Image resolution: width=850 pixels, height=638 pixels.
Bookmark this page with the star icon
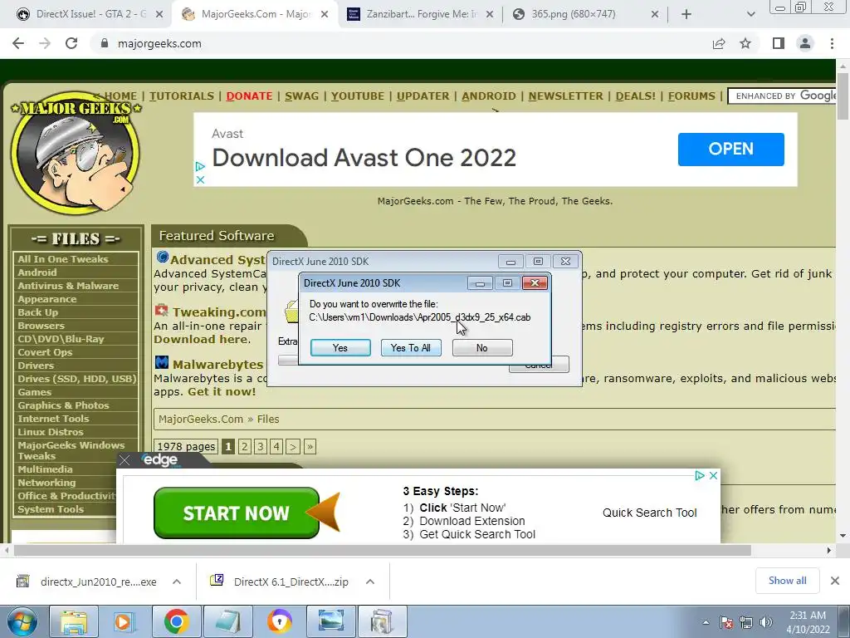point(745,43)
